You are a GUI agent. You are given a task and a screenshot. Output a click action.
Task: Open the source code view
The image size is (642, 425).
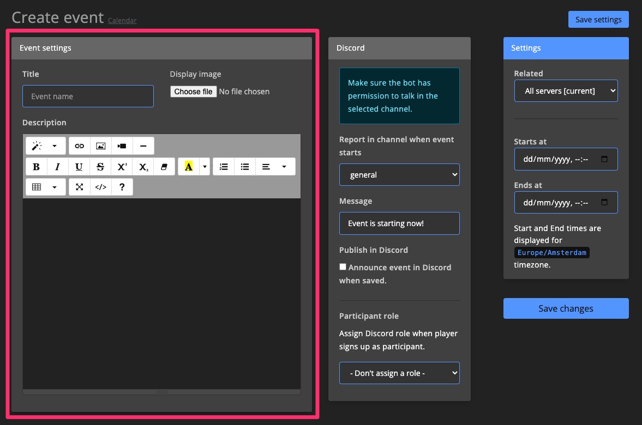100,187
